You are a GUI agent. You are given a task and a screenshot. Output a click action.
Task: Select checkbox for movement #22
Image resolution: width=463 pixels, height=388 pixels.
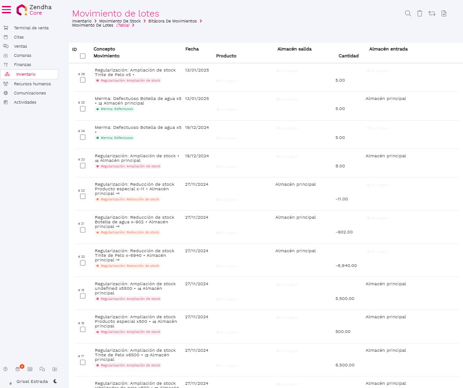pyautogui.click(x=83, y=196)
